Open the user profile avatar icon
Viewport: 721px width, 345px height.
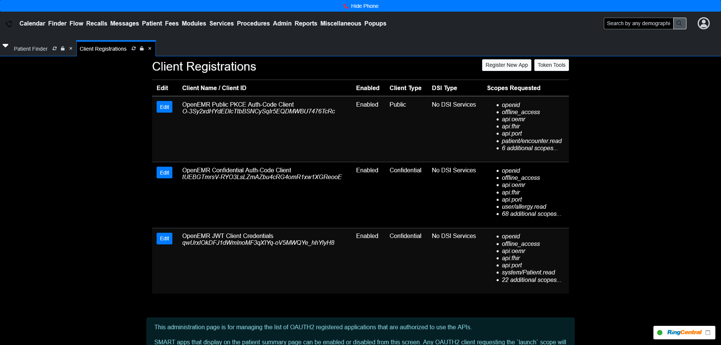tap(703, 23)
